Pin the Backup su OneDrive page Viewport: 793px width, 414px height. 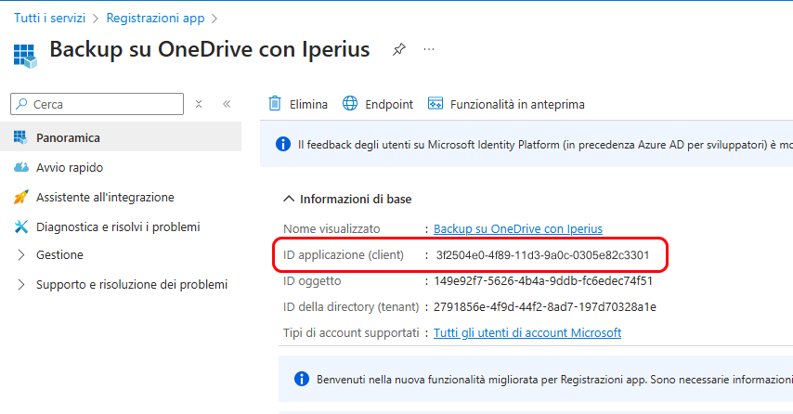click(399, 49)
